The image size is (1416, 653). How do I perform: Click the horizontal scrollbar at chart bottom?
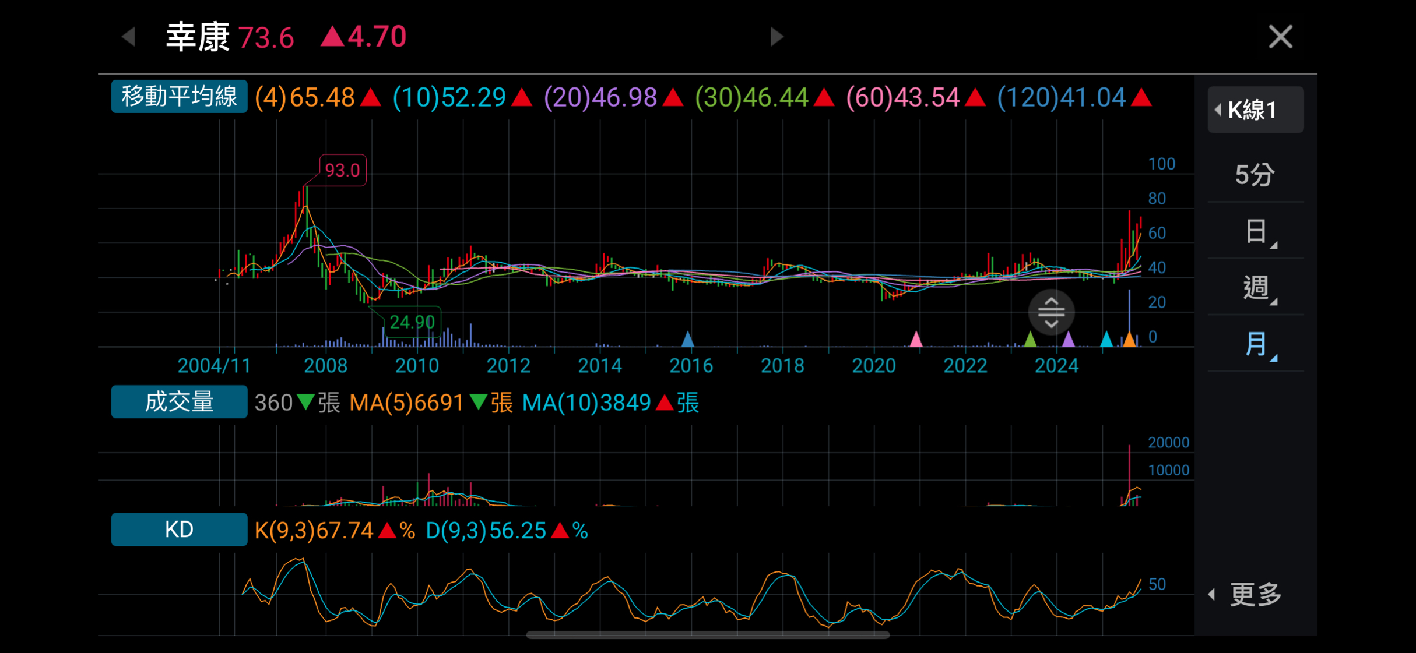point(707,635)
